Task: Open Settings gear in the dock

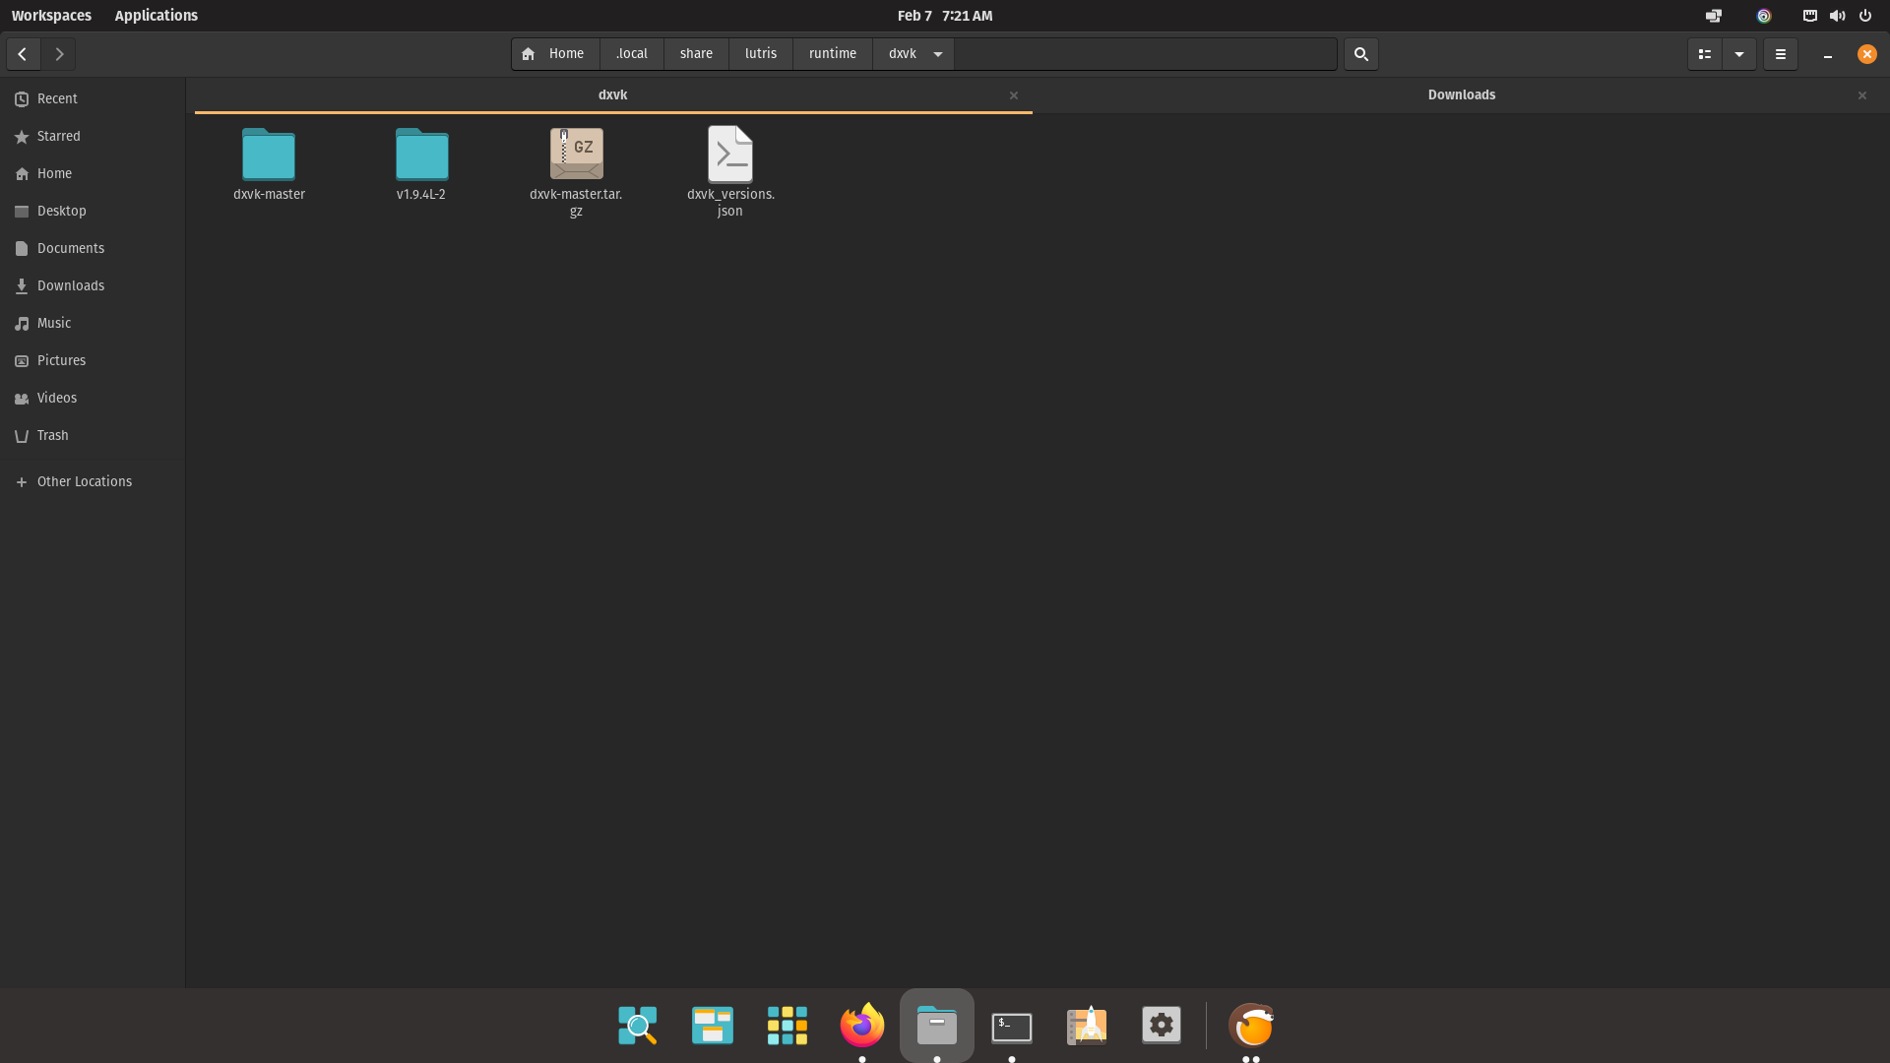Action: 1162,1026
